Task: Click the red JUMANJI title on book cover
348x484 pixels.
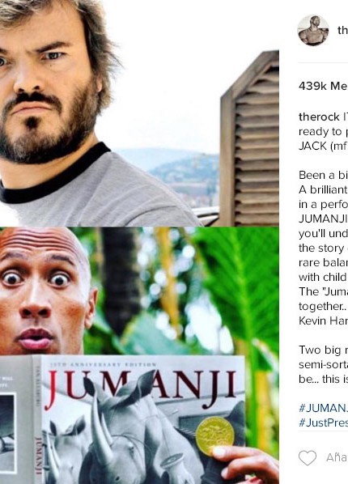Action: pyautogui.click(x=142, y=387)
